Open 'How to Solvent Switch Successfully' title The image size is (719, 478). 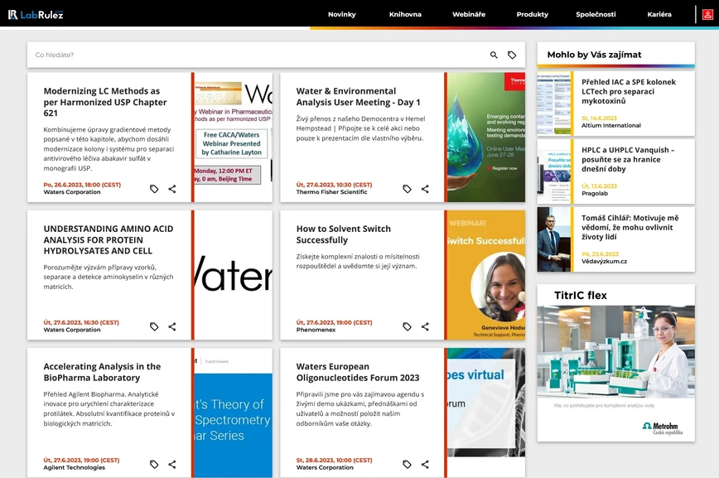coord(344,234)
